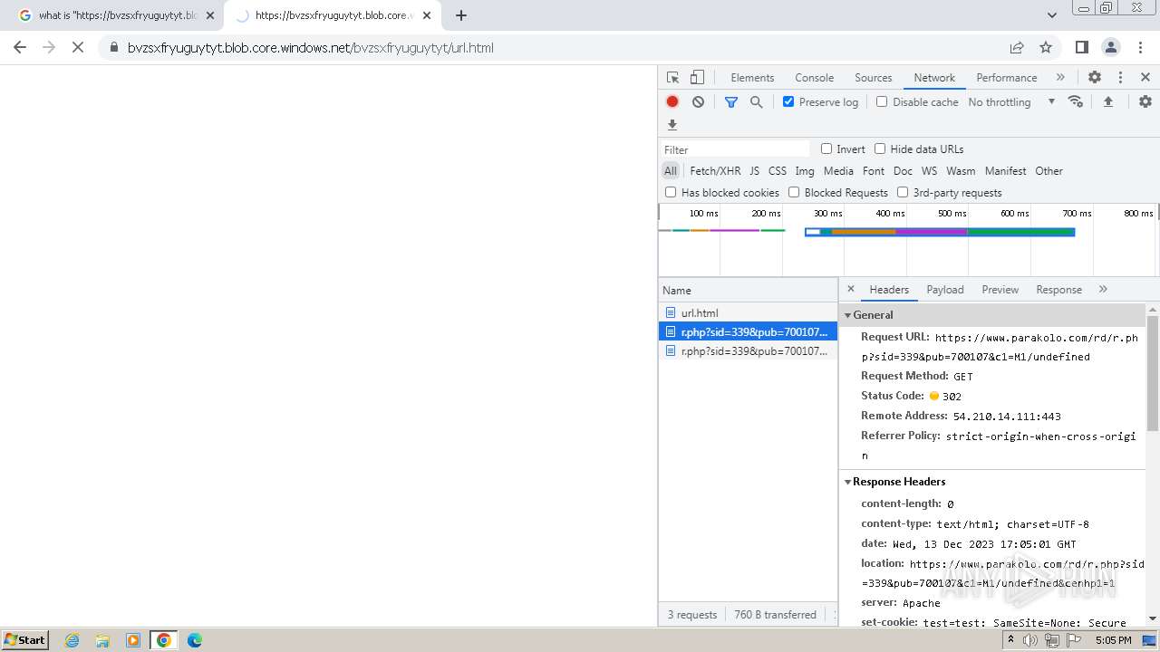This screenshot has width=1160, height=652.
Task: Open the Chrome side panel icon
Action: [x=1082, y=48]
